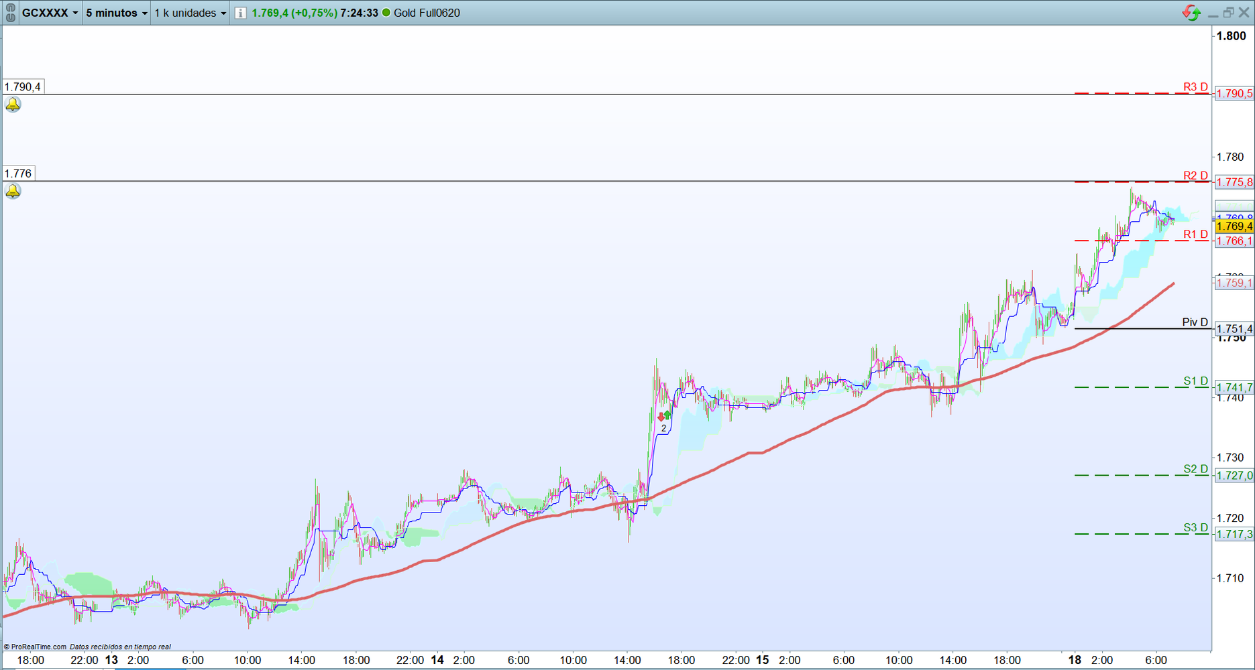The width and height of the screenshot is (1255, 670).
Task: Click the chain link group icon
Action: (x=10, y=13)
